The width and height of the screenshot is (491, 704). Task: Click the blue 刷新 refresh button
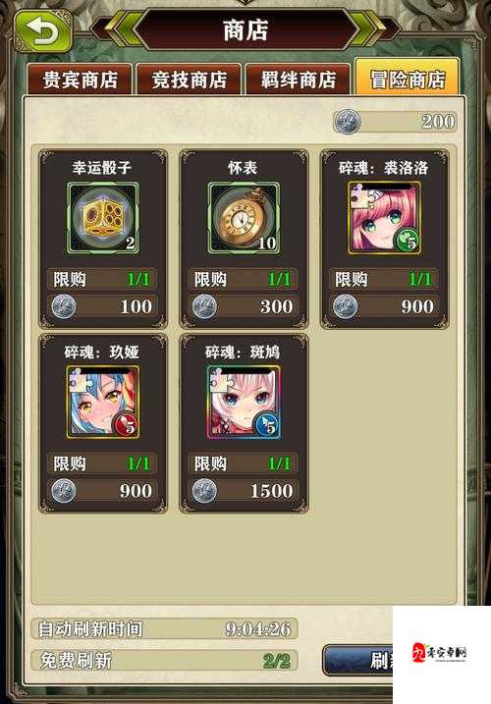point(358,660)
